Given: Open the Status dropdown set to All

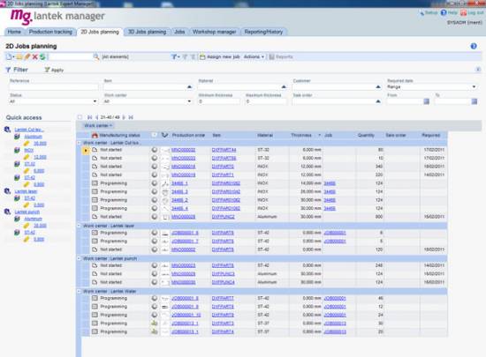Looking at the screenshot, I should [53, 101].
